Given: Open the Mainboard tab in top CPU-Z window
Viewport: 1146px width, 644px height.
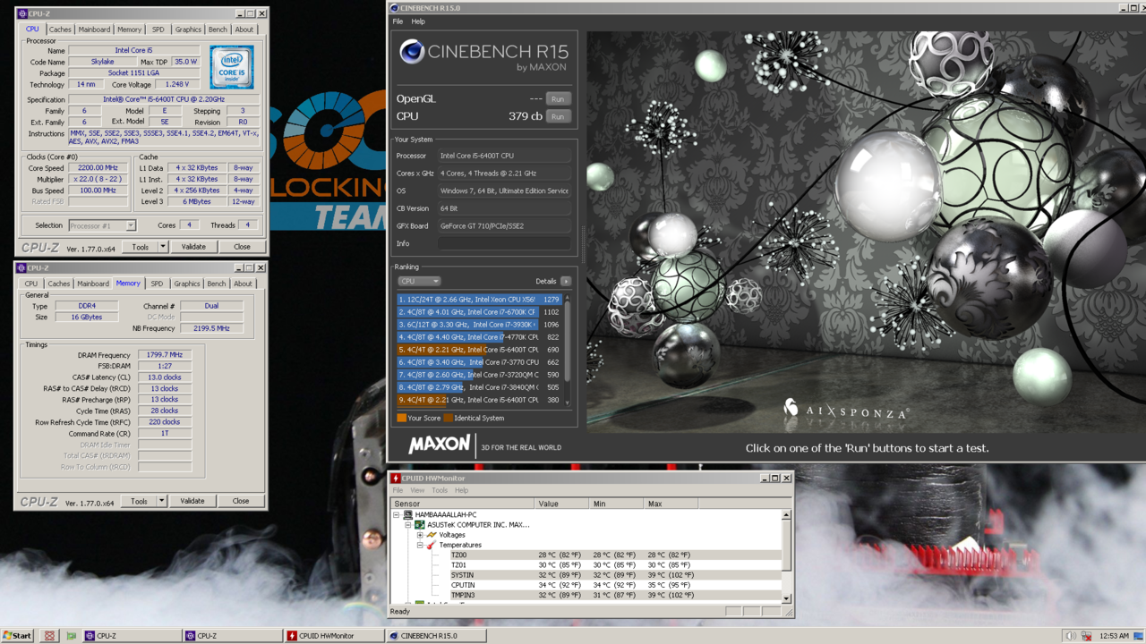Looking at the screenshot, I should point(94,30).
